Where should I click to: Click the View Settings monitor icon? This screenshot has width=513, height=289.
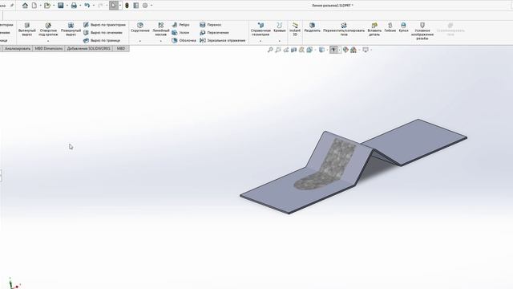[366, 50]
